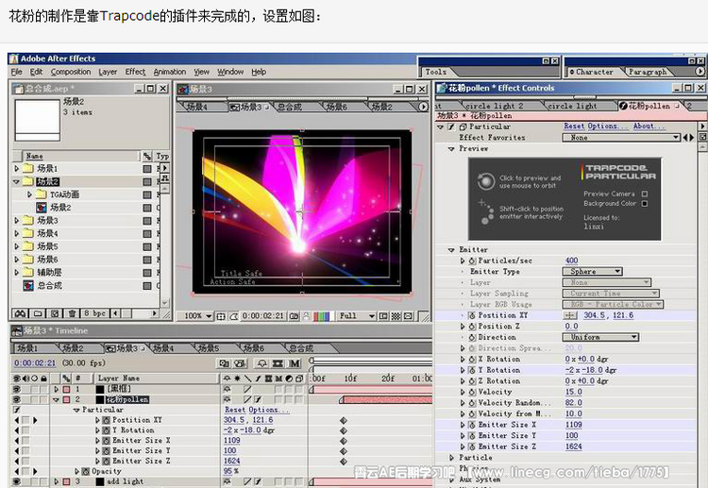
Task: Create a new folder in Project panel
Action: point(38,312)
